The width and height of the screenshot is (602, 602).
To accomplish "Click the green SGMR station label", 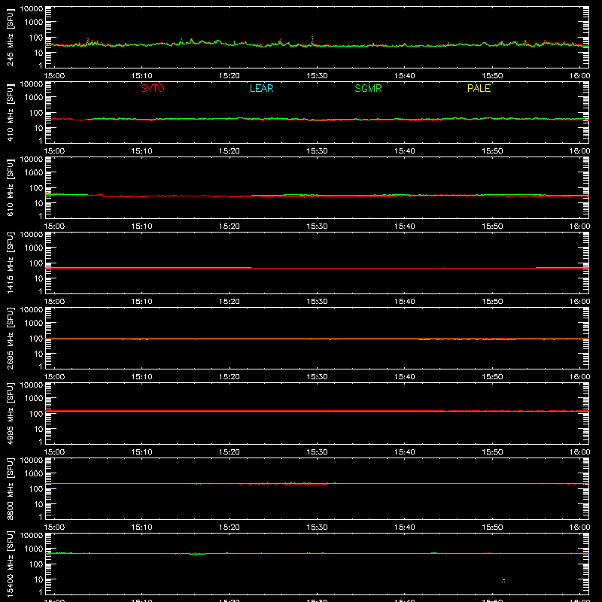I will (368, 88).
